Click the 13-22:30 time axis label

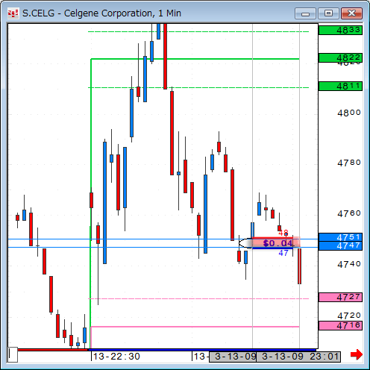point(116,357)
